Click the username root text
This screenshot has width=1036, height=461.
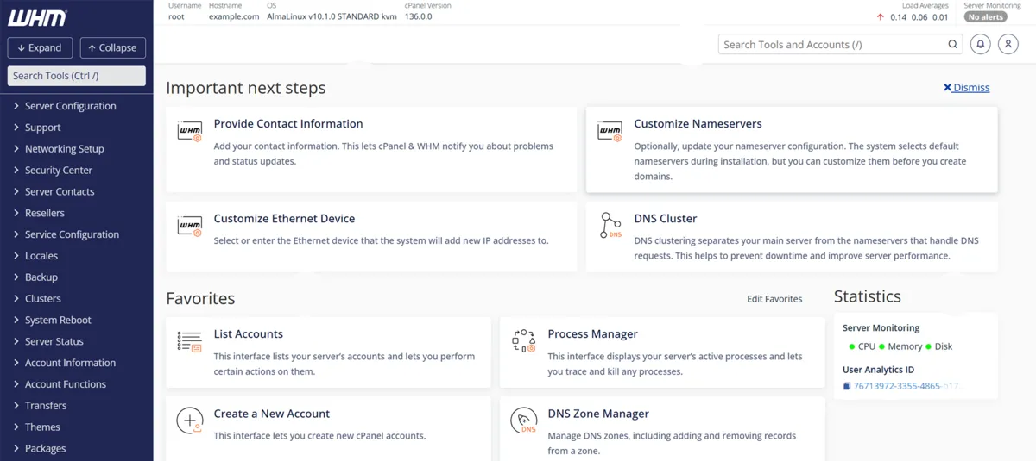click(176, 16)
